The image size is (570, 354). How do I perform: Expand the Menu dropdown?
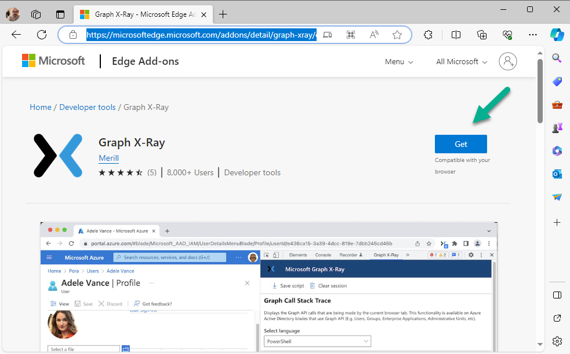[399, 62]
